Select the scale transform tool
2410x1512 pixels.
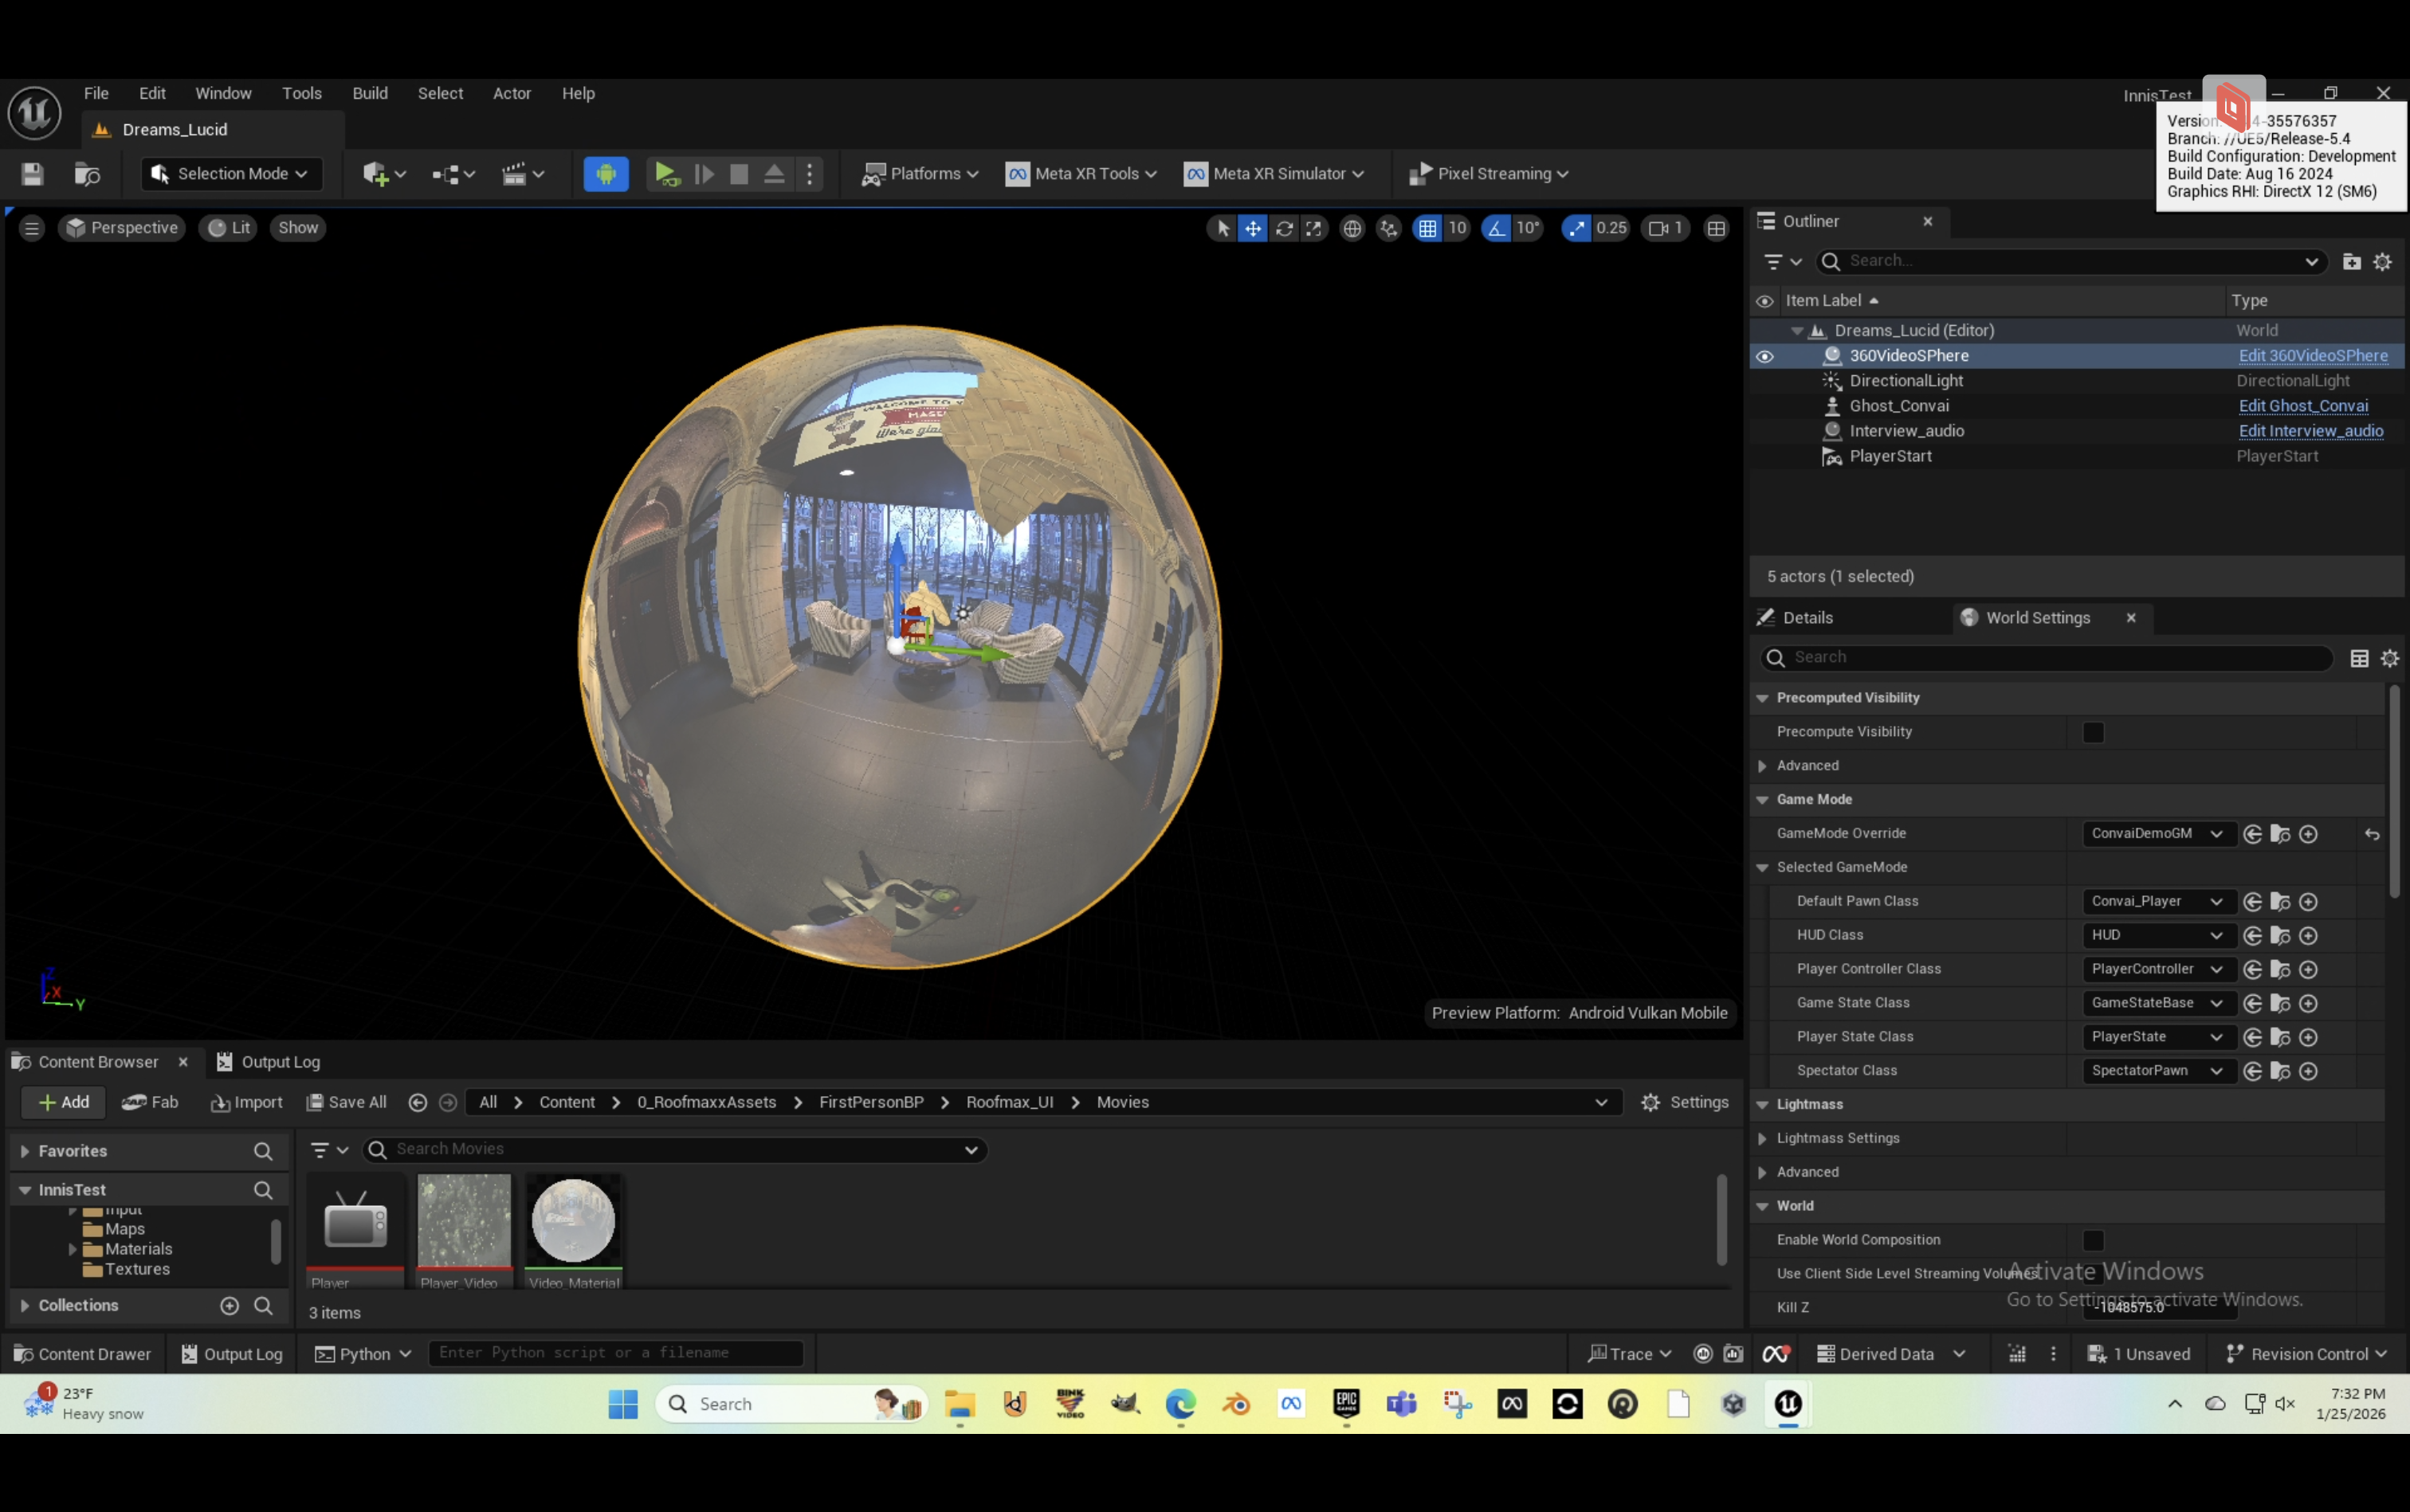[x=1313, y=229]
